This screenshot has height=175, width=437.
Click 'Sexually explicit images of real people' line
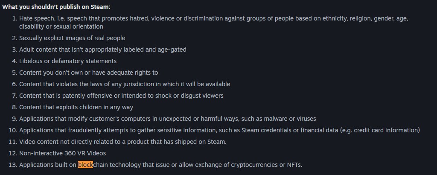click(72, 38)
